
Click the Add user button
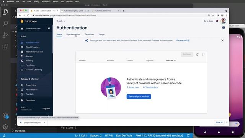(187, 54)
